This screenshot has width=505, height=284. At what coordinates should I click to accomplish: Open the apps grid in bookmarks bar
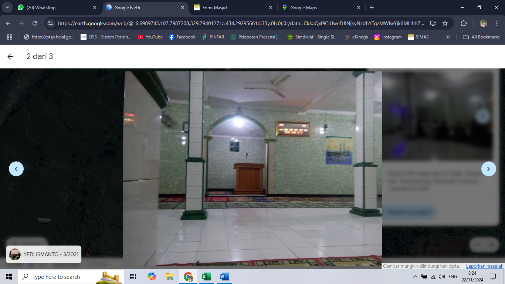[10, 37]
